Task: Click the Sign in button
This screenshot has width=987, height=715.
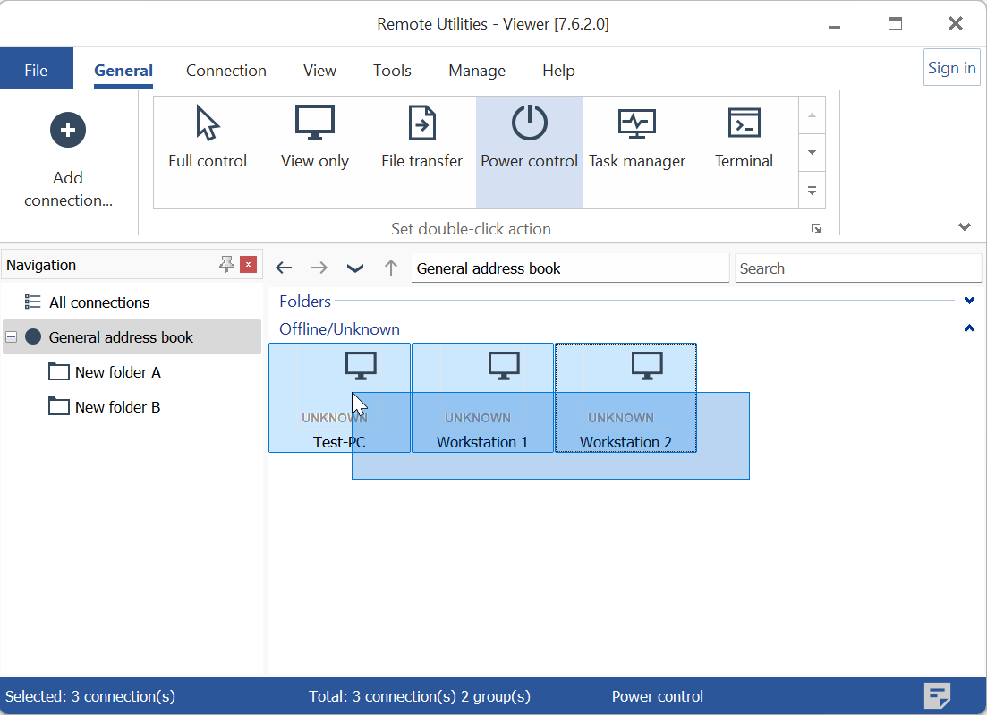Action: pyautogui.click(x=951, y=68)
